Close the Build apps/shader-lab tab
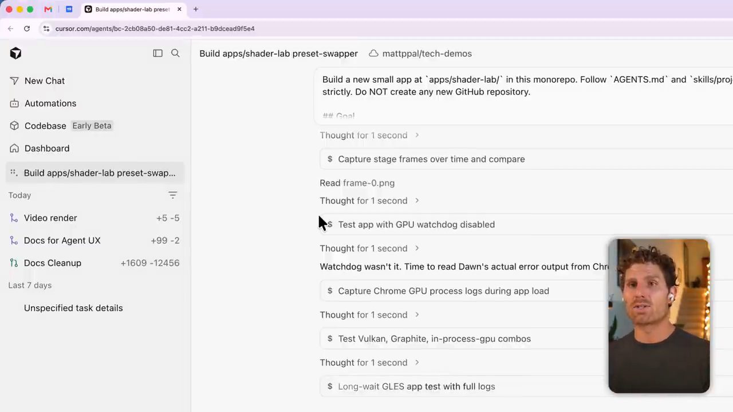Screen dimensions: 733x412 coord(179,9)
